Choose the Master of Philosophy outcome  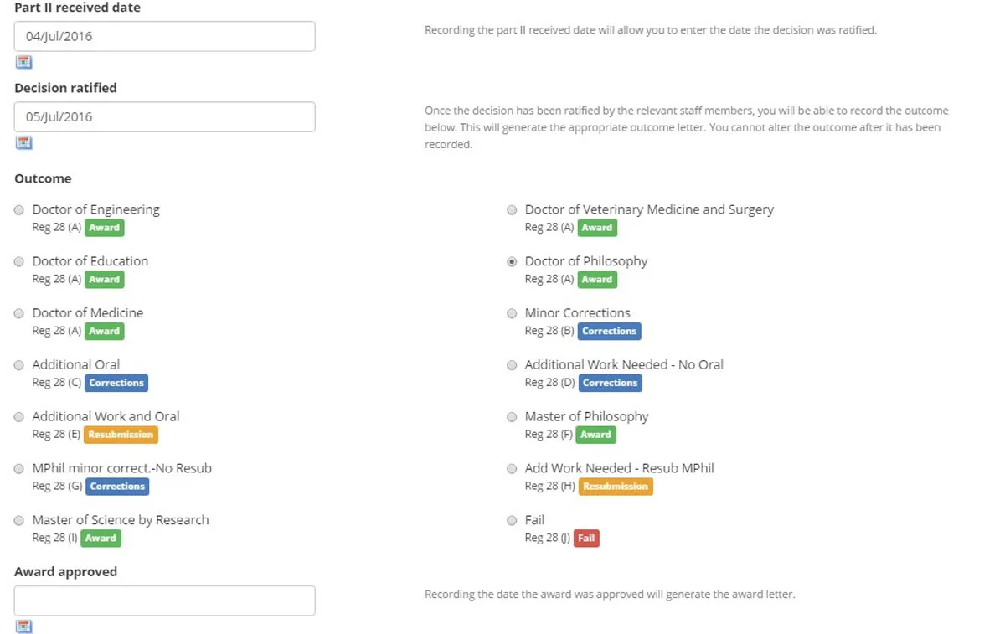click(x=512, y=416)
